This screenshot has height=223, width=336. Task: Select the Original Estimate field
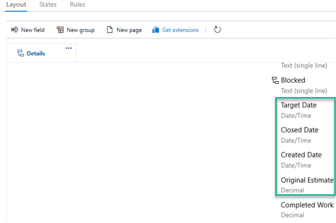[x=307, y=180]
